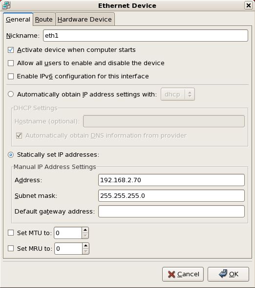The height and width of the screenshot is (288, 255).
Task: Decrease the MRU value with down arrow
Action: pyautogui.click(x=85, y=251)
